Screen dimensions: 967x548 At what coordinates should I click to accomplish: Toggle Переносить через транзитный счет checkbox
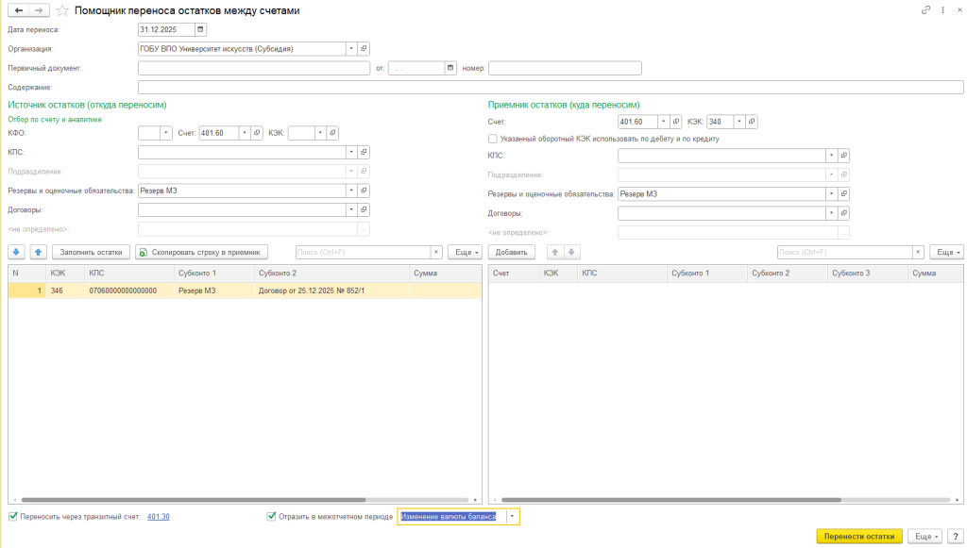pos(12,517)
